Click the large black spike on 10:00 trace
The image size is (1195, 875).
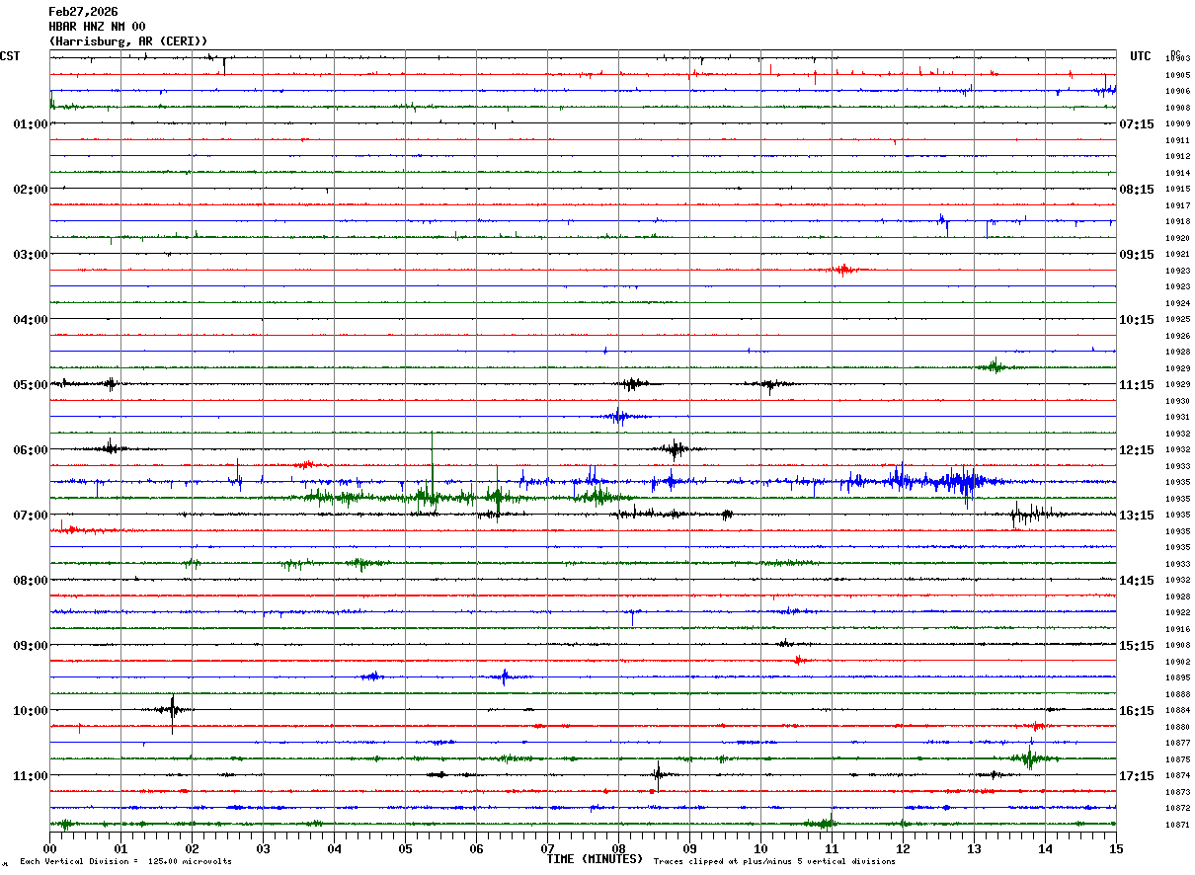[x=173, y=709]
